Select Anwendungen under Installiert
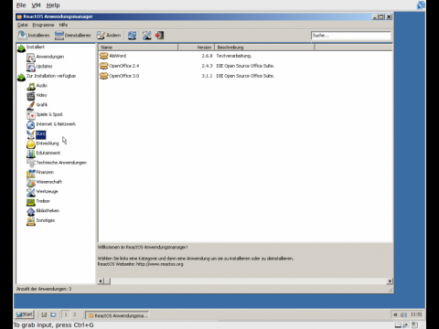The width and height of the screenshot is (439, 329). [x=50, y=57]
